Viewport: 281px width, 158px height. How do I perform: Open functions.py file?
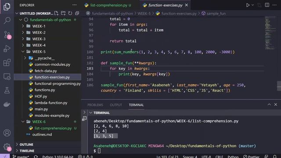click(45, 90)
